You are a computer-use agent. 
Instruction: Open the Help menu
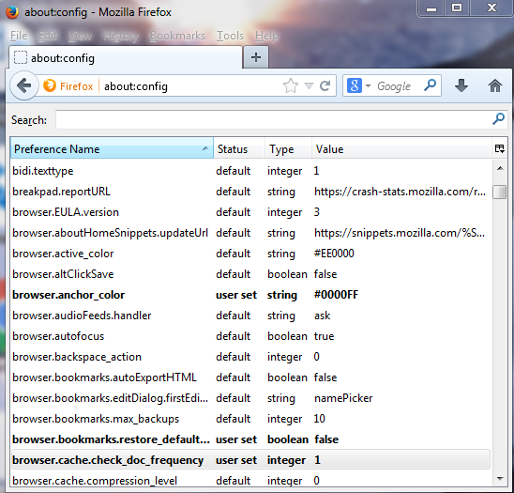click(266, 36)
